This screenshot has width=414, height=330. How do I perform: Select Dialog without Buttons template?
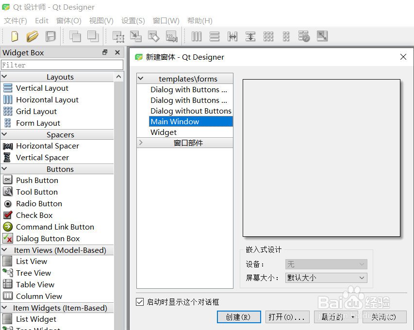tap(191, 111)
